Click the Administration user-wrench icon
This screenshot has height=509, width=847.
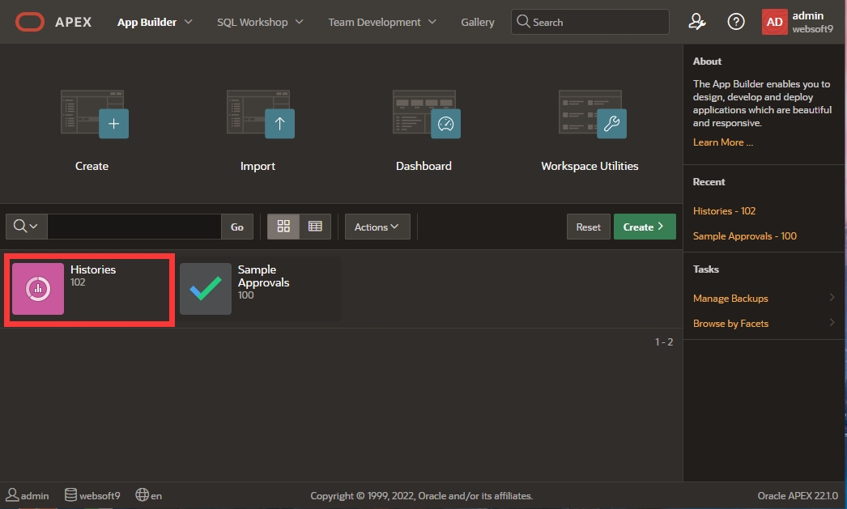[x=696, y=22]
